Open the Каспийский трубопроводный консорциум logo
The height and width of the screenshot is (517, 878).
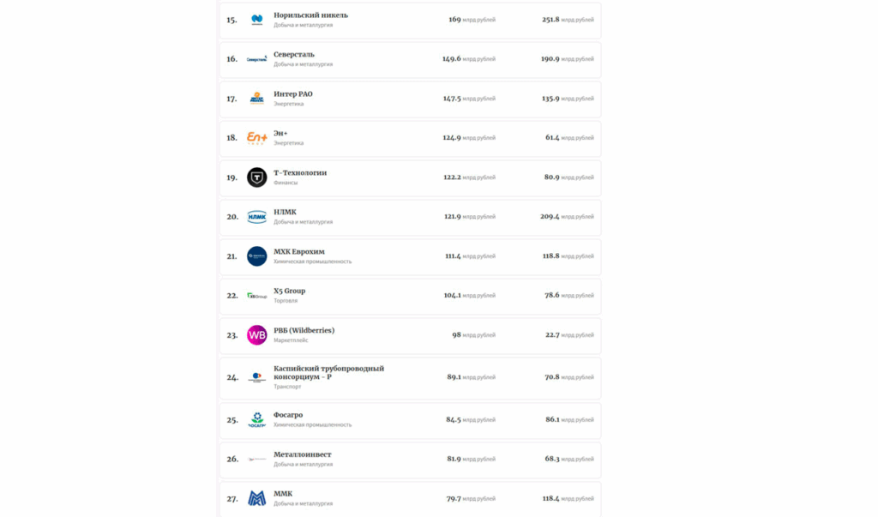256,377
